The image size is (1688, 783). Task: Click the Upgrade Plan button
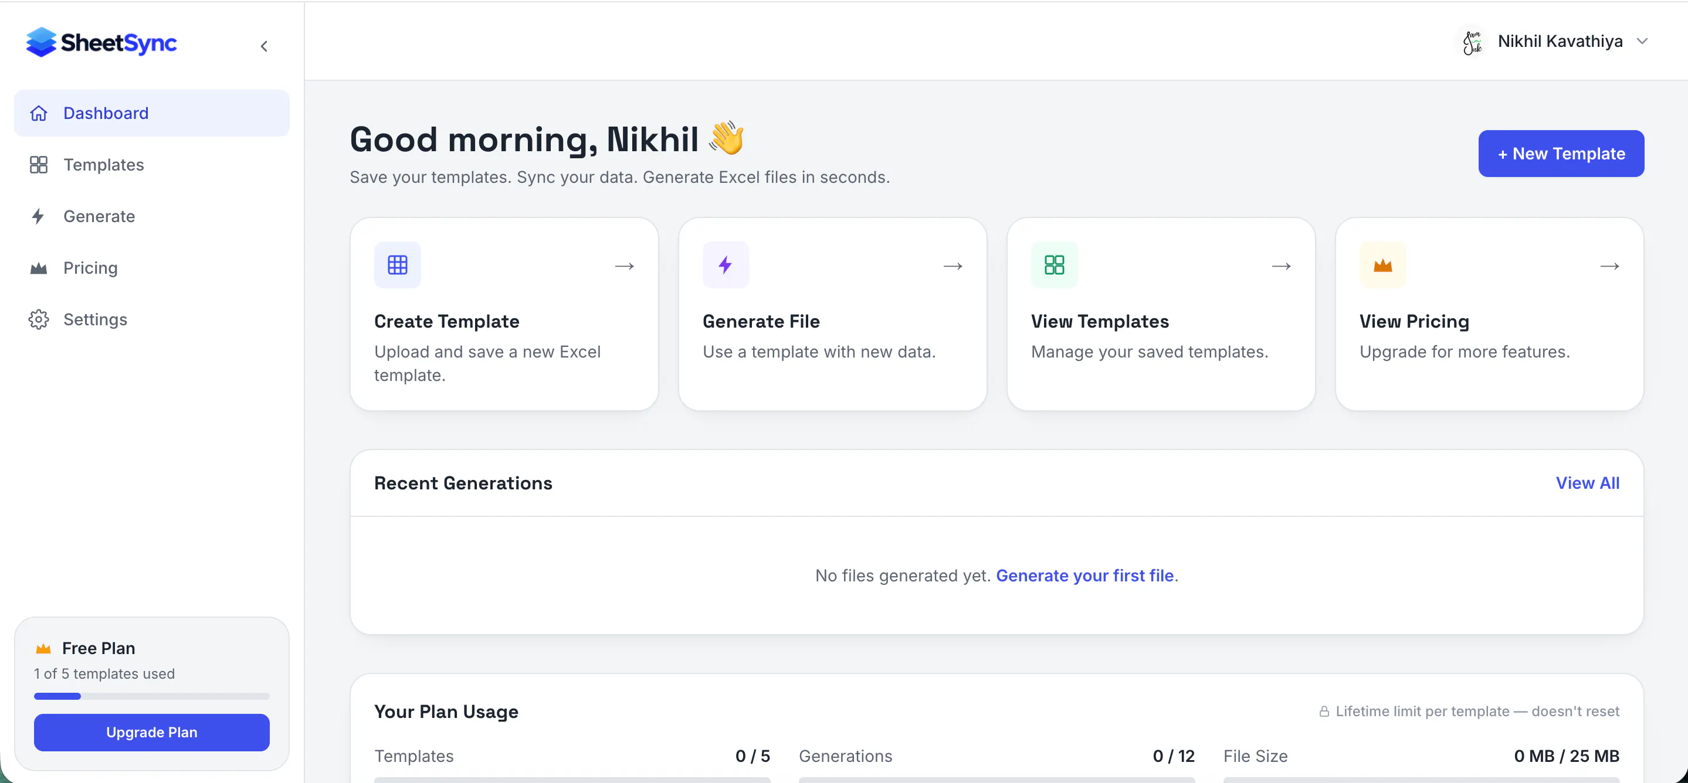click(152, 733)
